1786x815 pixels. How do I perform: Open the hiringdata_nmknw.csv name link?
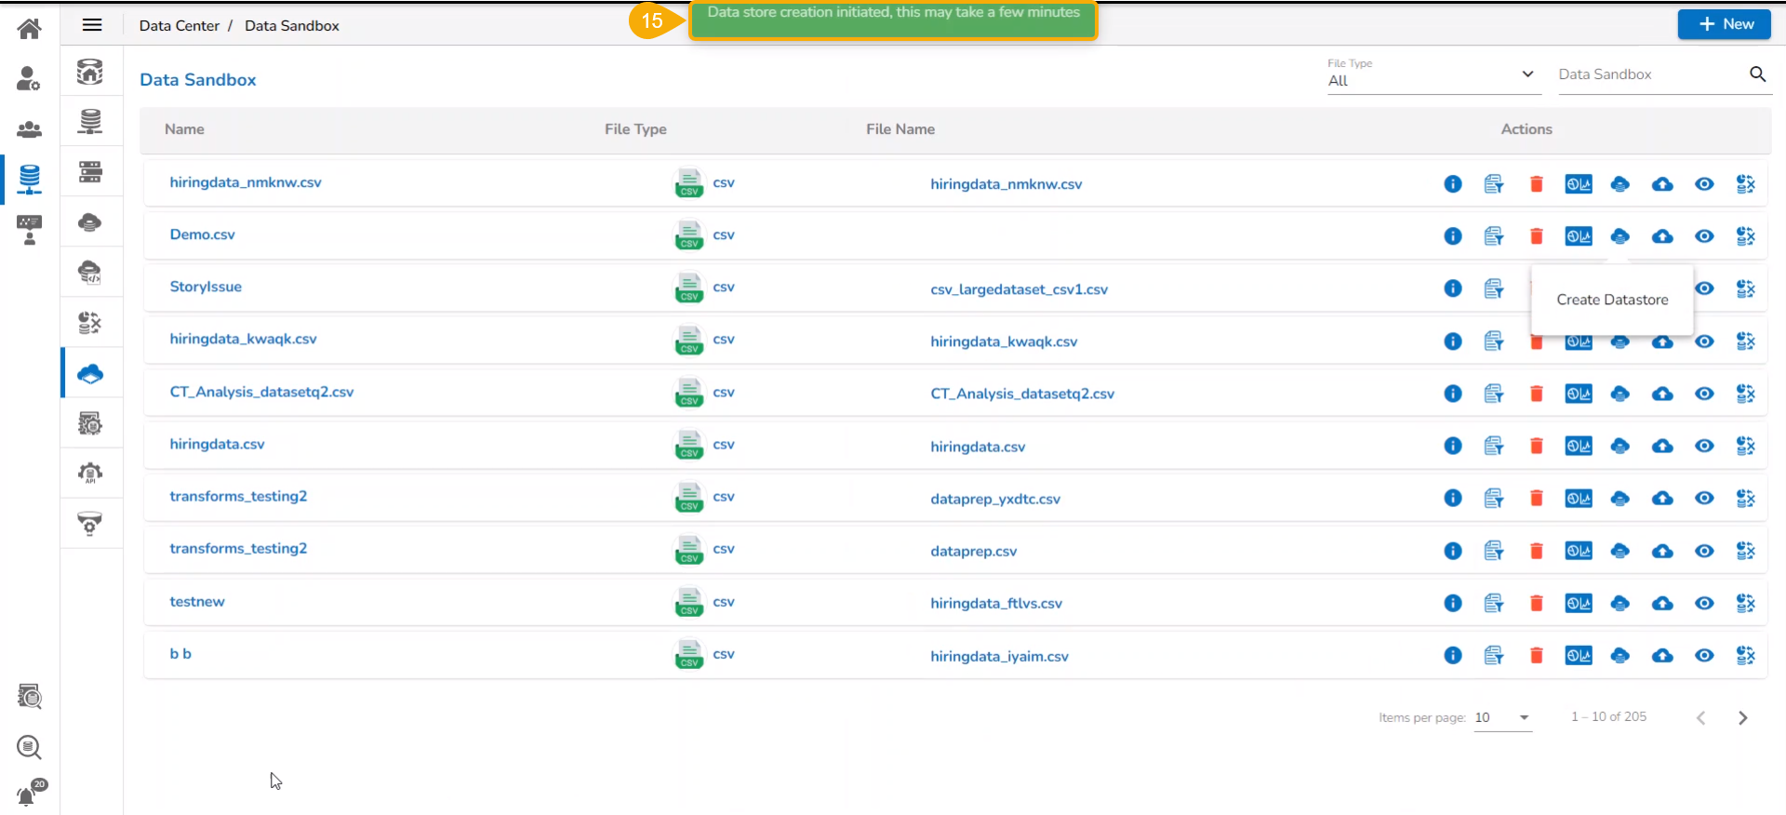click(246, 182)
